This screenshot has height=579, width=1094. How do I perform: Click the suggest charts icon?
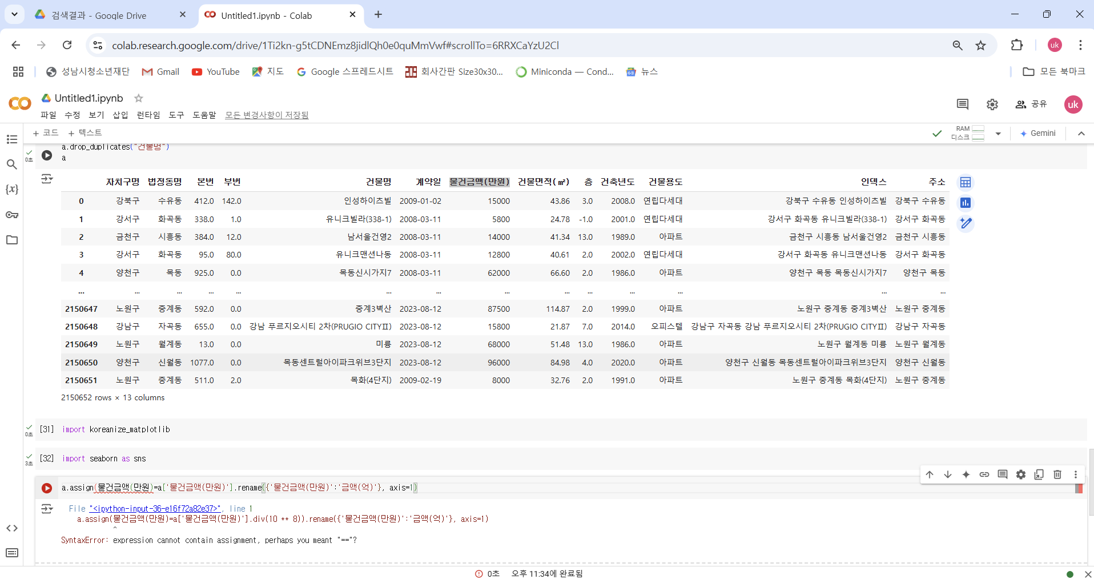click(x=966, y=203)
